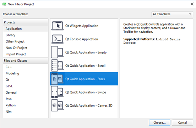
Task: Select the GLSL category
Action: tap(26, 86)
